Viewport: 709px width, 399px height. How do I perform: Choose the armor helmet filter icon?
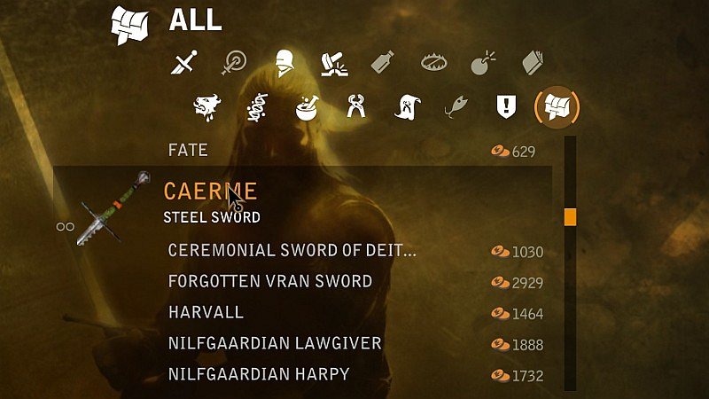point(284,63)
